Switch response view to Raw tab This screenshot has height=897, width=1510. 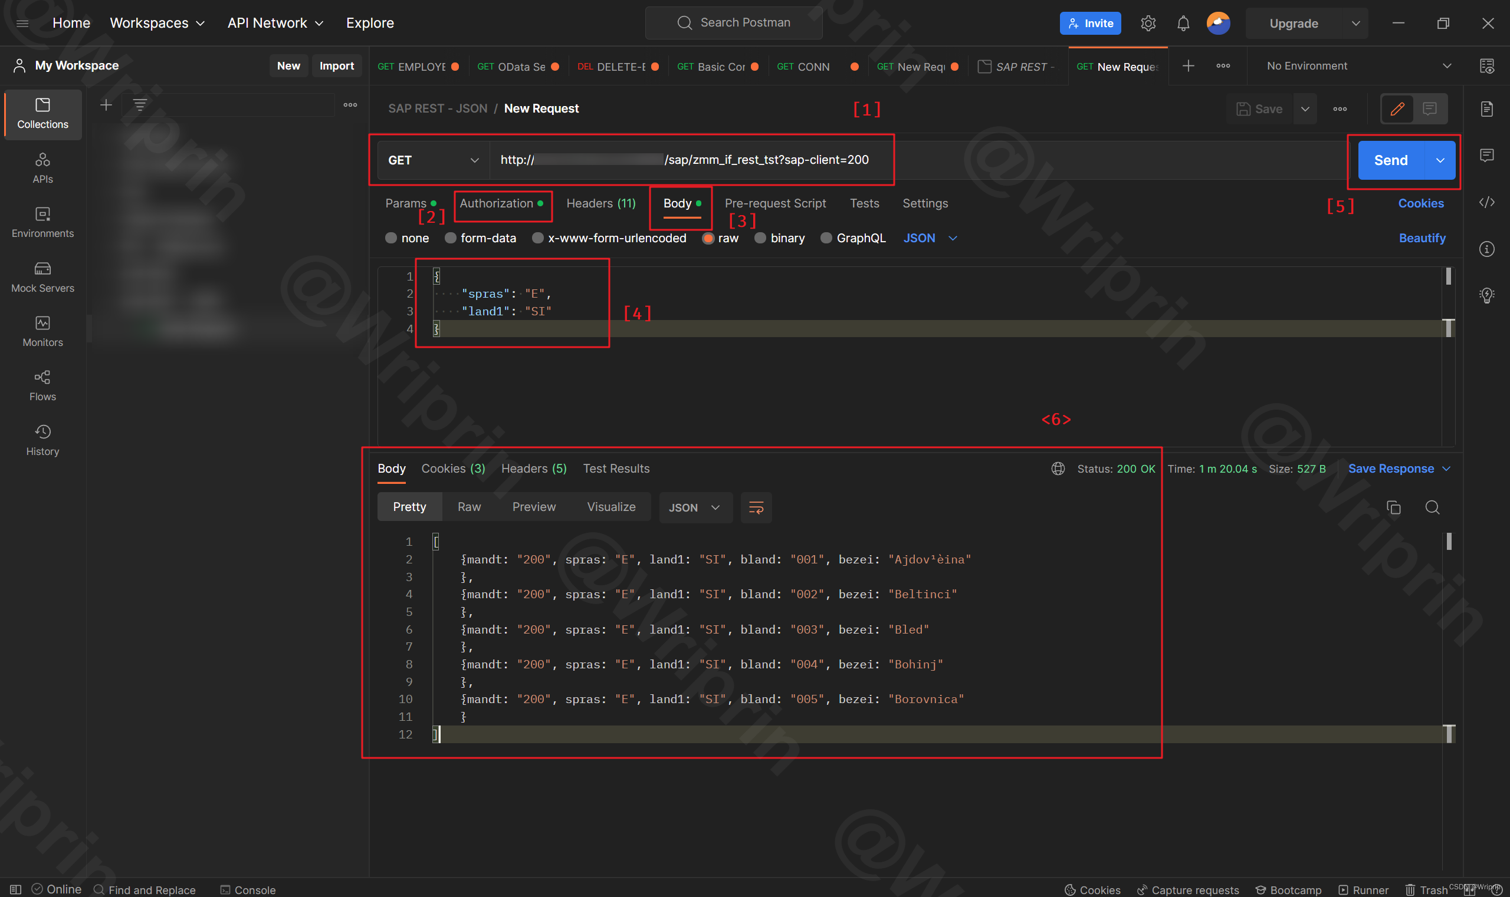(x=469, y=507)
